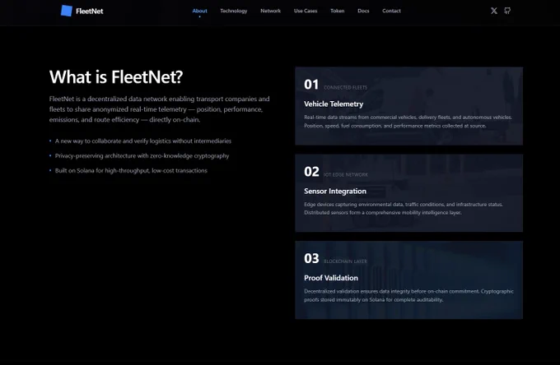This screenshot has width=560, height=365.
Task: Click the FleetNet brand name in header
Action: click(x=89, y=11)
